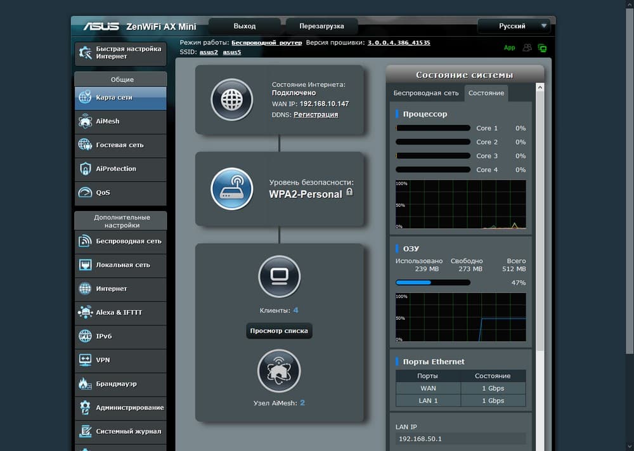Click the WPA2-Personal lock icon
The height and width of the screenshot is (451, 634).
350,192
